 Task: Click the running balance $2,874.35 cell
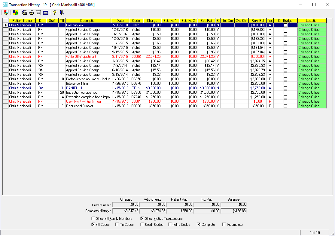(258, 61)
